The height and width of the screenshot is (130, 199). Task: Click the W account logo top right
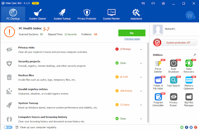tap(190, 15)
